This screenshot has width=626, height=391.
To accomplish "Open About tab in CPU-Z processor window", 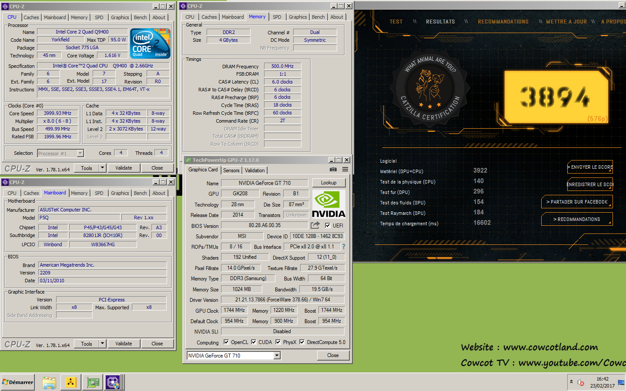I will click(x=159, y=17).
